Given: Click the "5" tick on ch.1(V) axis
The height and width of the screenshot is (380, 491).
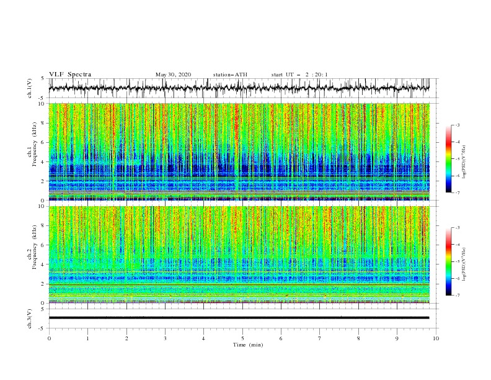Looking at the screenshot, I should pyautogui.click(x=43, y=78).
